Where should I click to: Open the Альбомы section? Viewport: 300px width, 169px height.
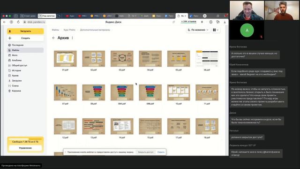click(17, 60)
